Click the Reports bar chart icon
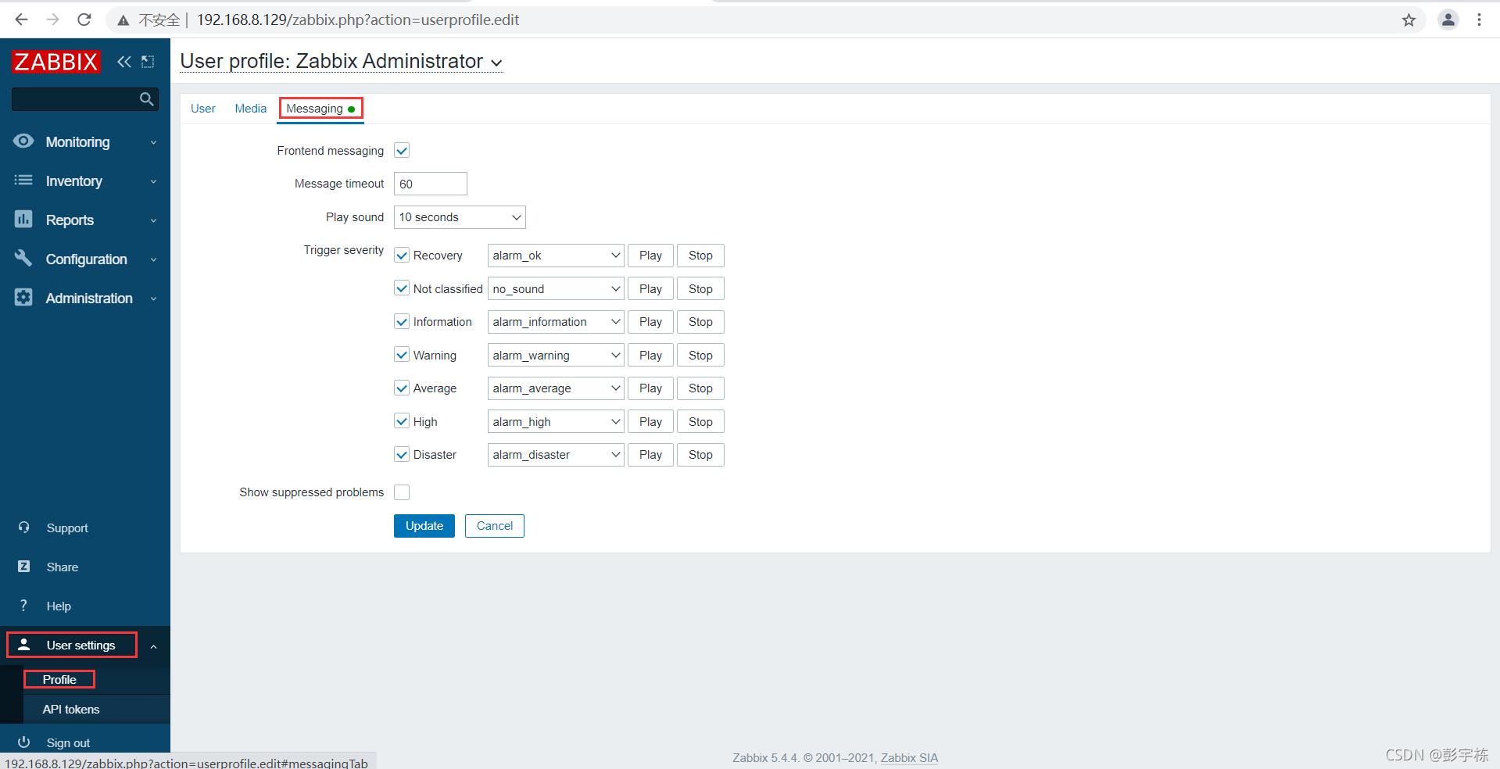Viewport: 1500px width, 769px height. (23, 219)
